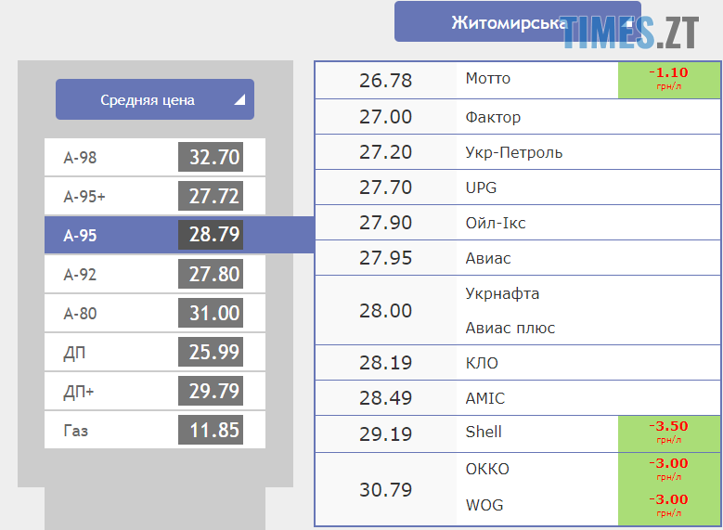
Task: Click the -3.50 discount badge for Shell
Action: click(x=669, y=432)
